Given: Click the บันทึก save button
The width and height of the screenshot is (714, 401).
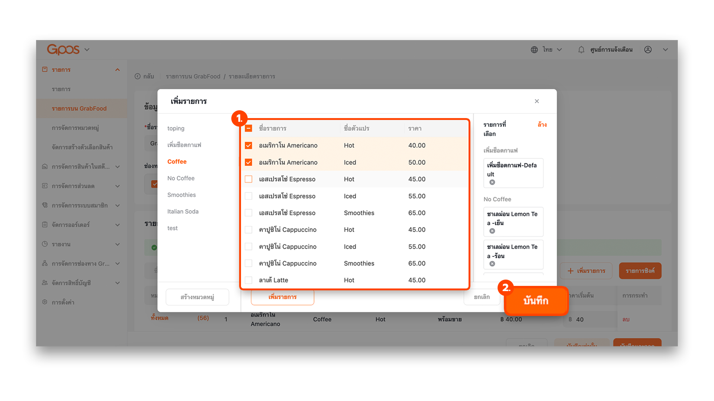Looking at the screenshot, I should 535,301.
